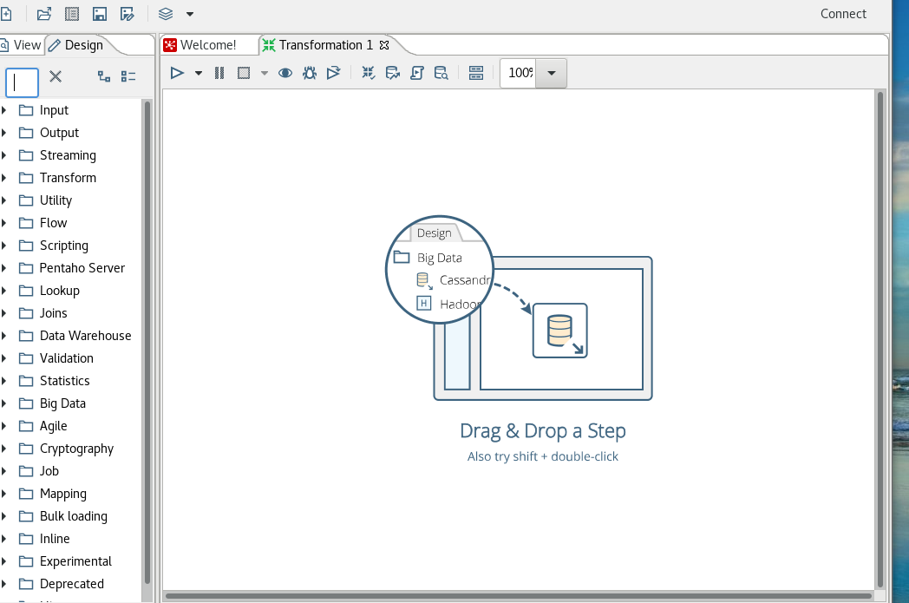Switch to the View tab
The image size is (909, 603).
click(22, 45)
